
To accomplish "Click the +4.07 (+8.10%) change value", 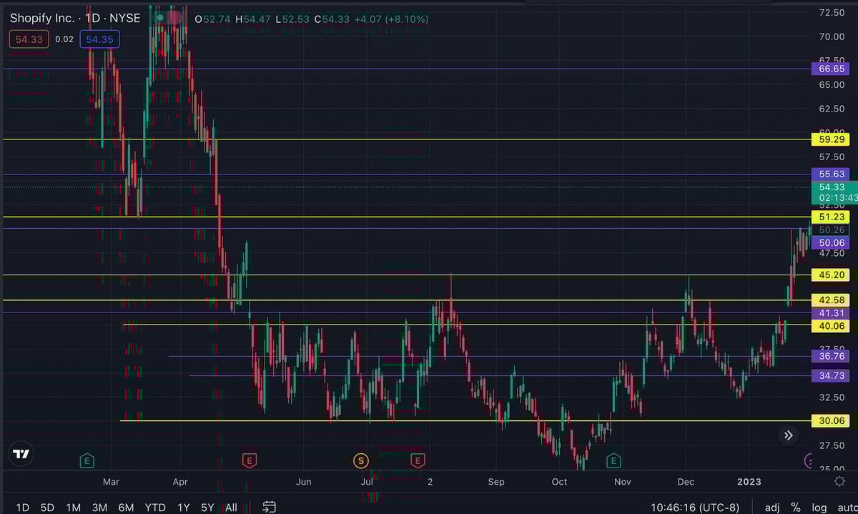I will (390, 18).
